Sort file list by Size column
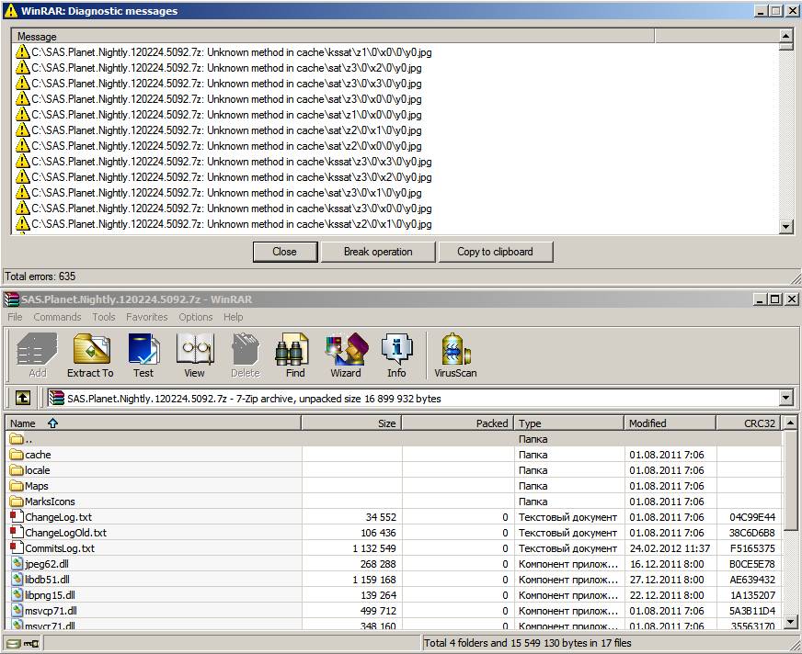Screen dimensions: 802x654 tap(351, 423)
